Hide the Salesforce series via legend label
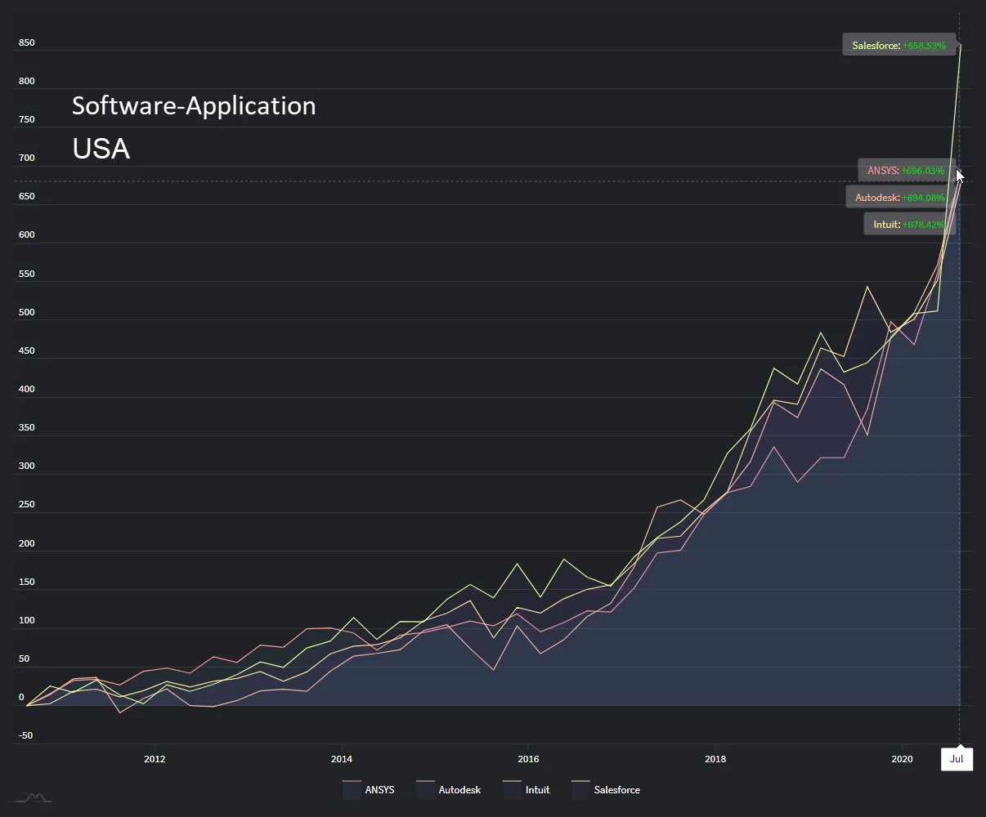This screenshot has width=986, height=817. click(x=617, y=790)
